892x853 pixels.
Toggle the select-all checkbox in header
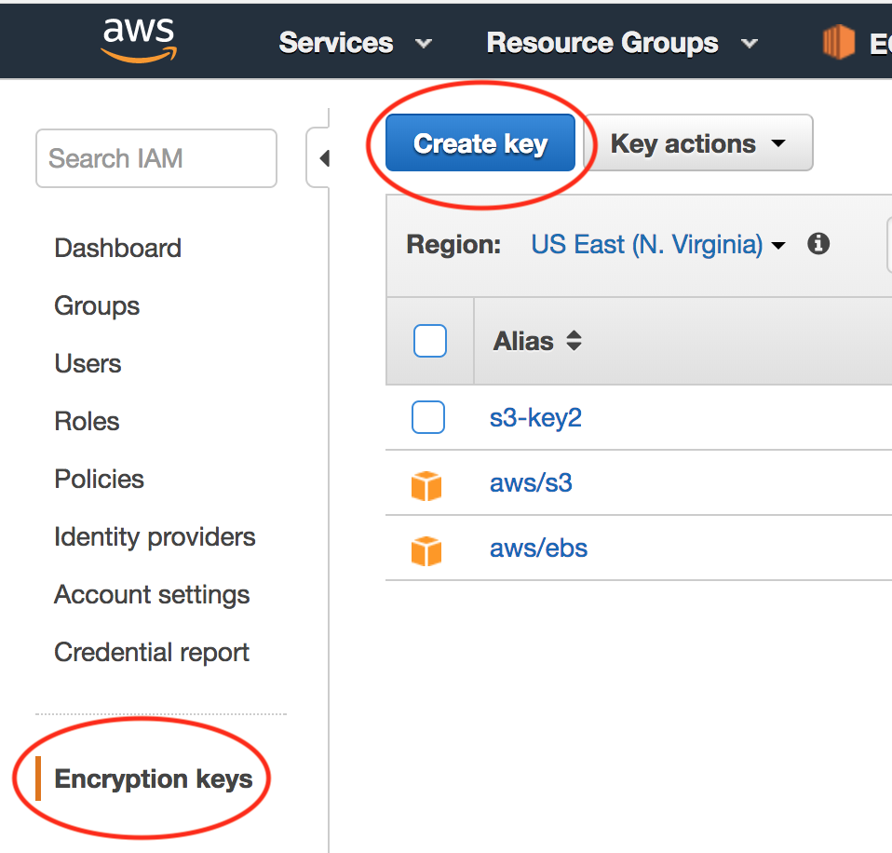click(429, 341)
